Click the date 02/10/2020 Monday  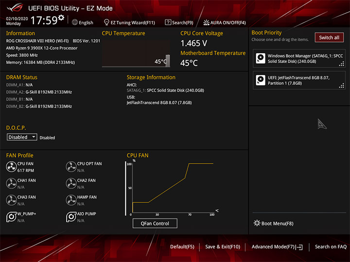[17, 21]
